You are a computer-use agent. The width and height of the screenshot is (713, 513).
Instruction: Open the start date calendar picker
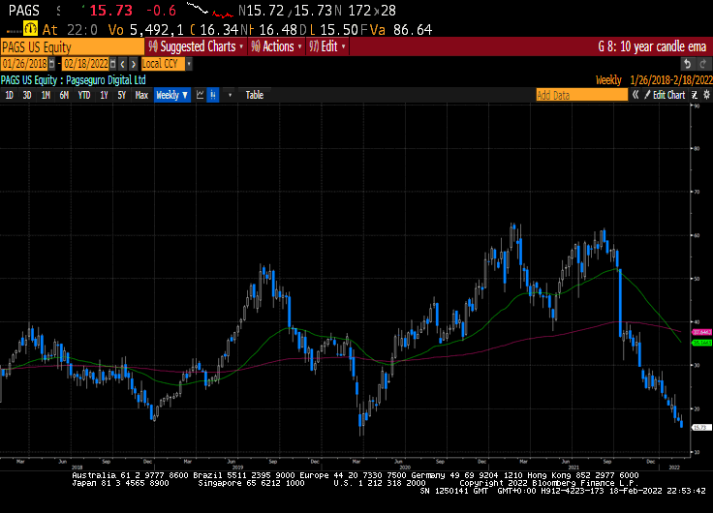click(x=52, y=64)
